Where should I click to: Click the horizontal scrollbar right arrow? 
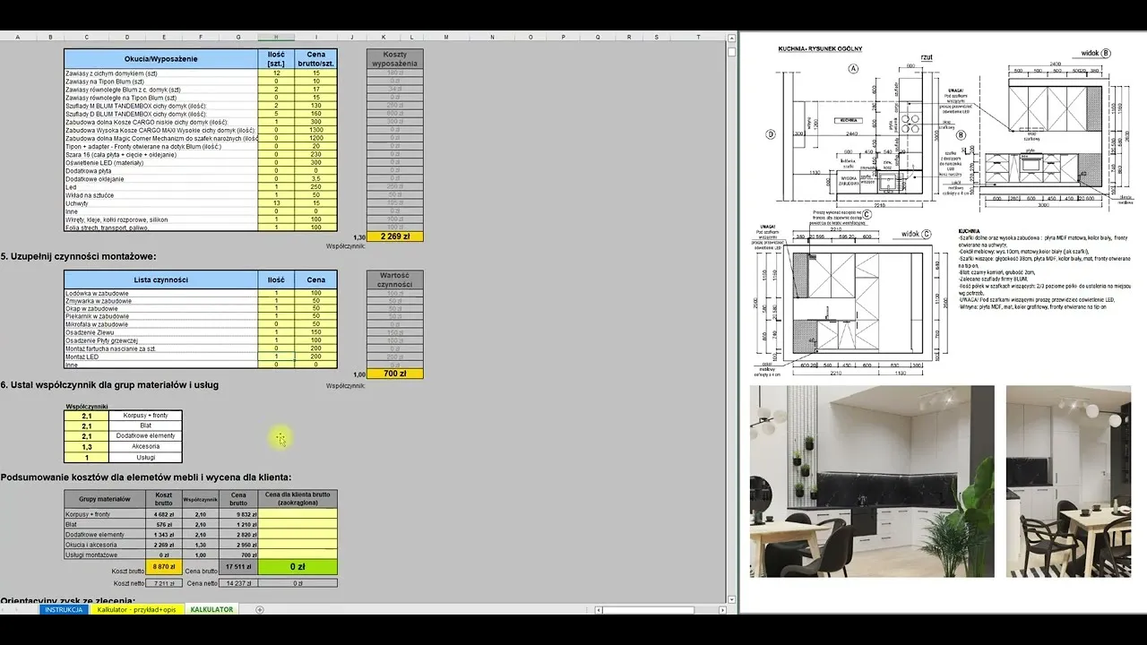pos(722,609)
